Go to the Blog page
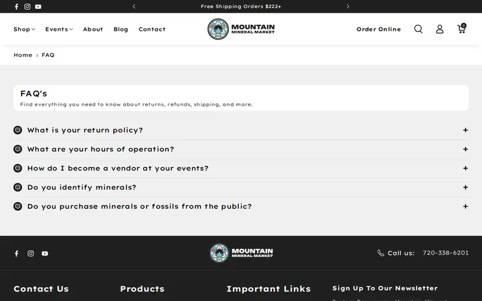The image size is (482, 301). (120, 29)
